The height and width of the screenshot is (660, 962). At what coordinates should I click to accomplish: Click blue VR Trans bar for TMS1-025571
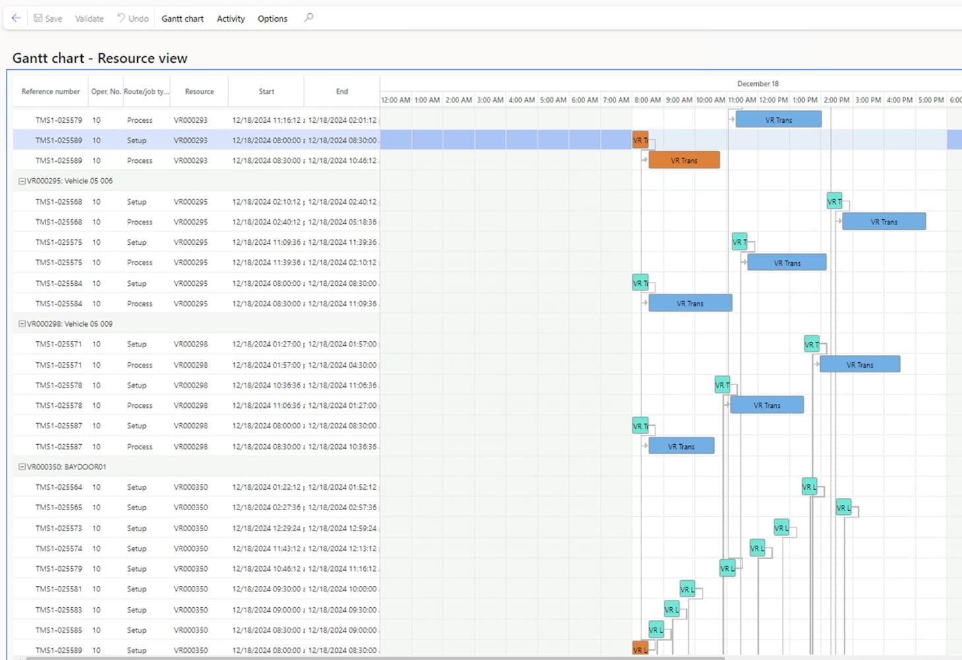(859, 365)
